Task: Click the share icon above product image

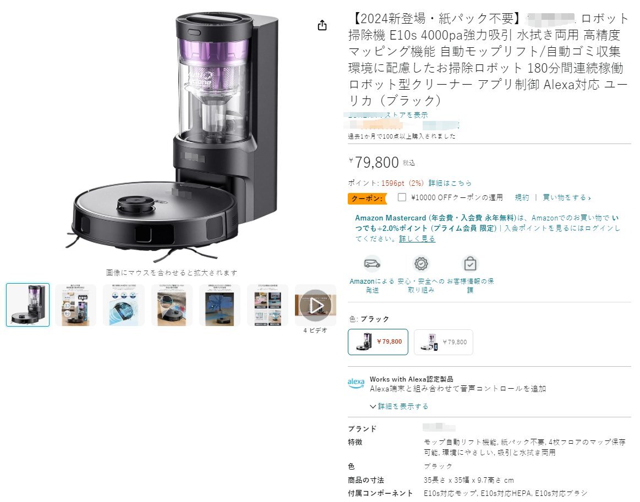Action: 322,25
